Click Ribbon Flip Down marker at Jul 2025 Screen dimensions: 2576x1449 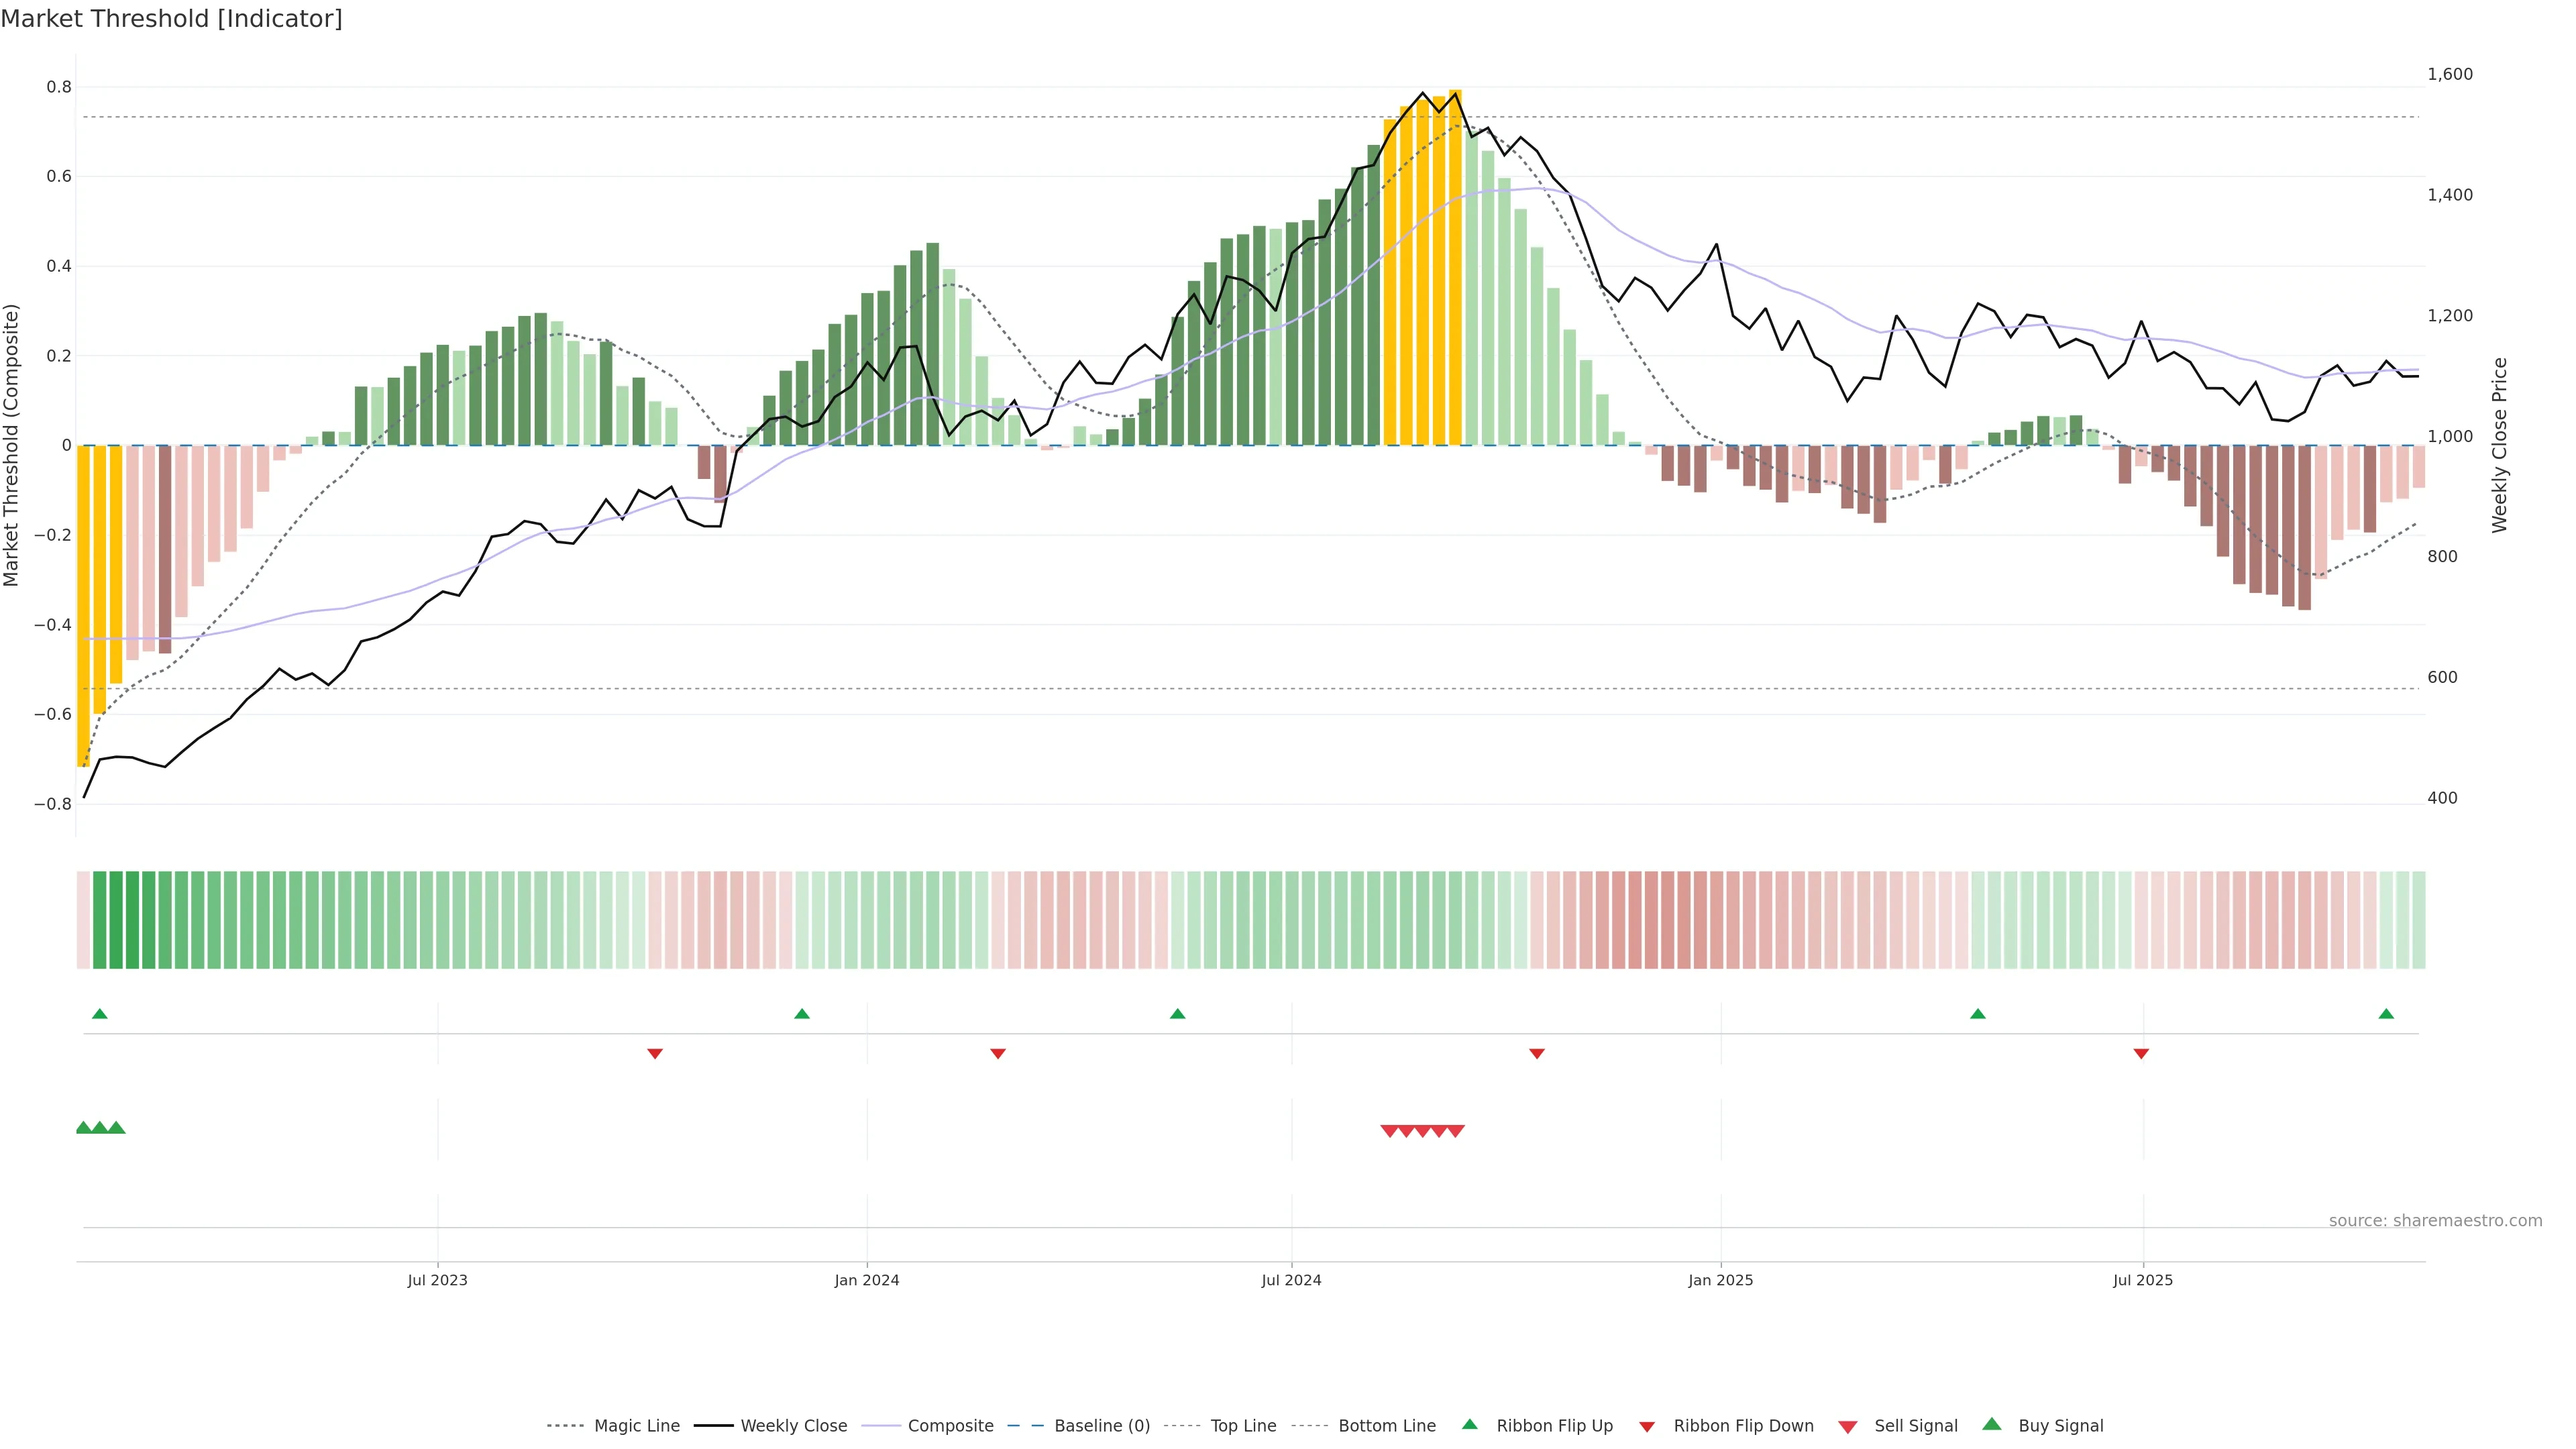click(x=2141, y=1053)
